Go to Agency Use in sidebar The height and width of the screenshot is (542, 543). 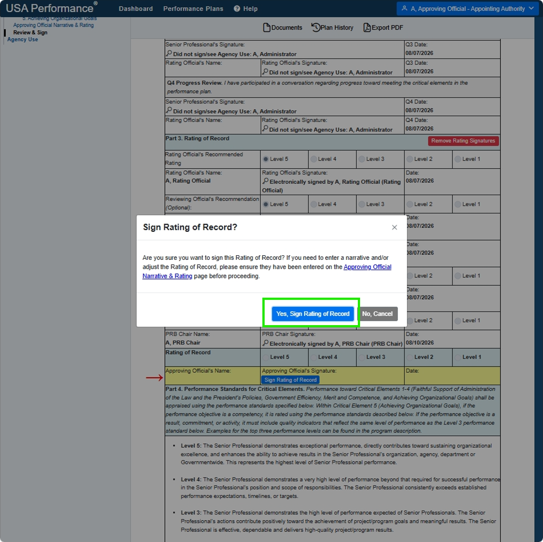click(x=23, y=39)
